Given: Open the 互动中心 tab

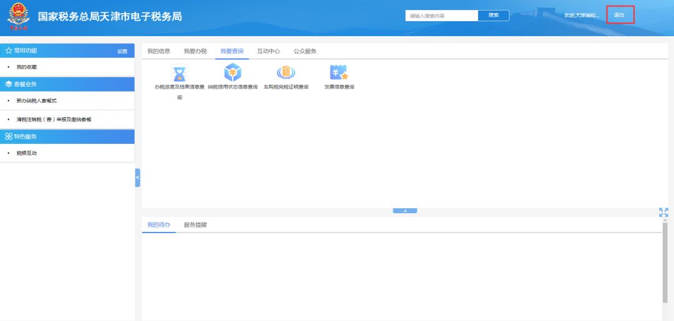Looking at the screenshot, I should click(x=268, y=51).
